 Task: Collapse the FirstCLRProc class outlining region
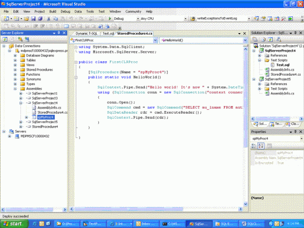[x=76, y=62]
